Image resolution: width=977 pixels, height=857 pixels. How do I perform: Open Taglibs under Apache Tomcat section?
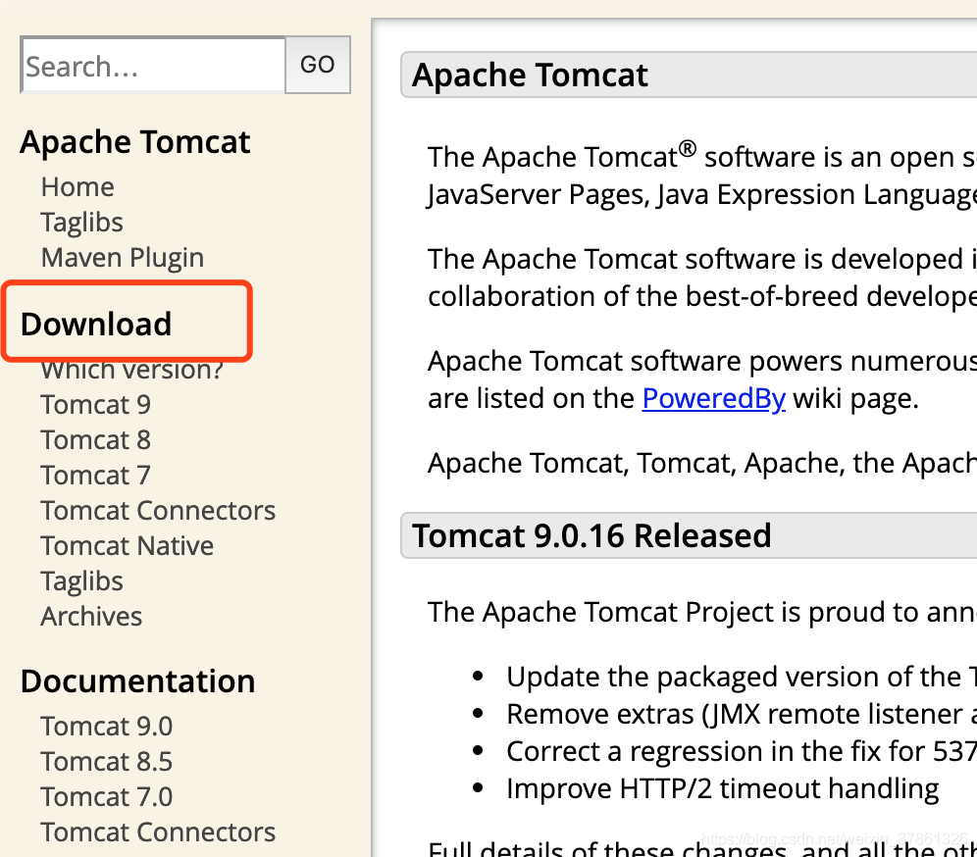point(82,223)
